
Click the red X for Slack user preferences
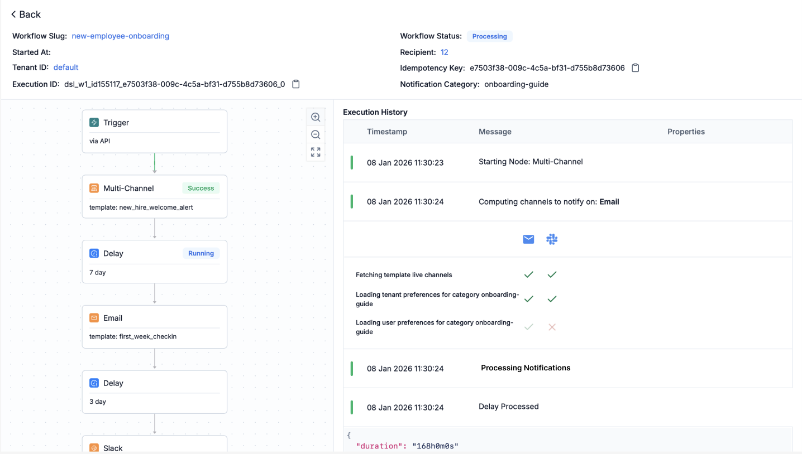click(552, 327)
